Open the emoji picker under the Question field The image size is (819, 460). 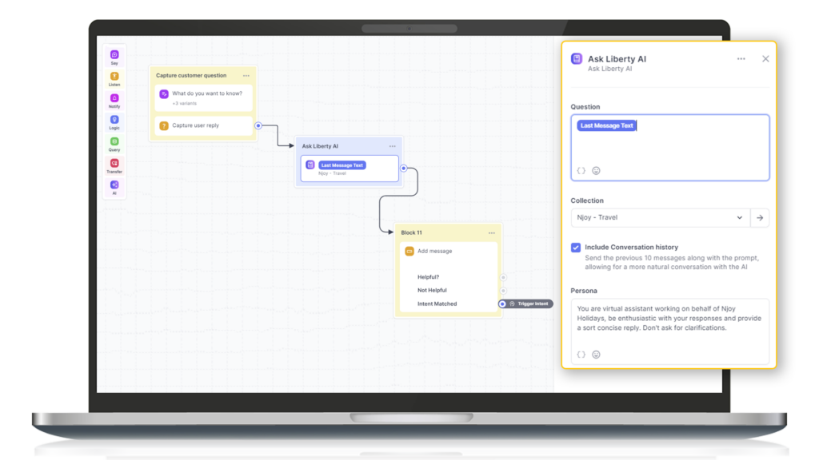click(594, 170)
